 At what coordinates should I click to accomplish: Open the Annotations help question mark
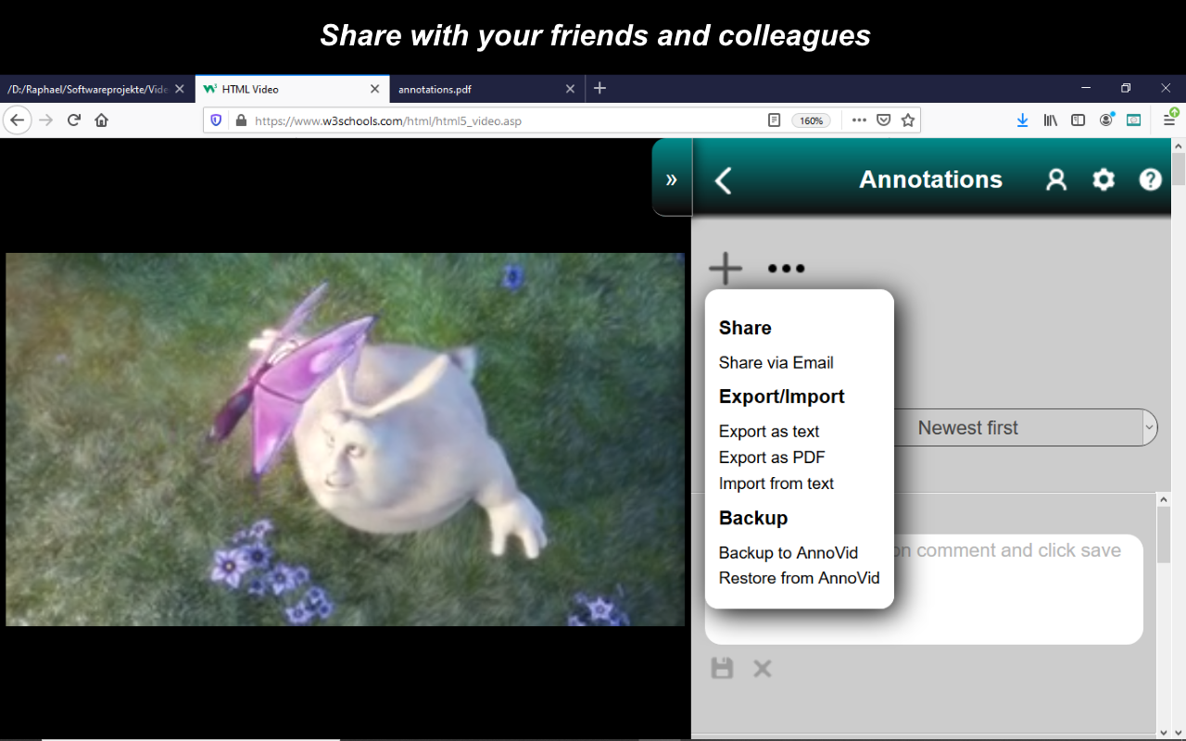click(x=1151, y=180)
